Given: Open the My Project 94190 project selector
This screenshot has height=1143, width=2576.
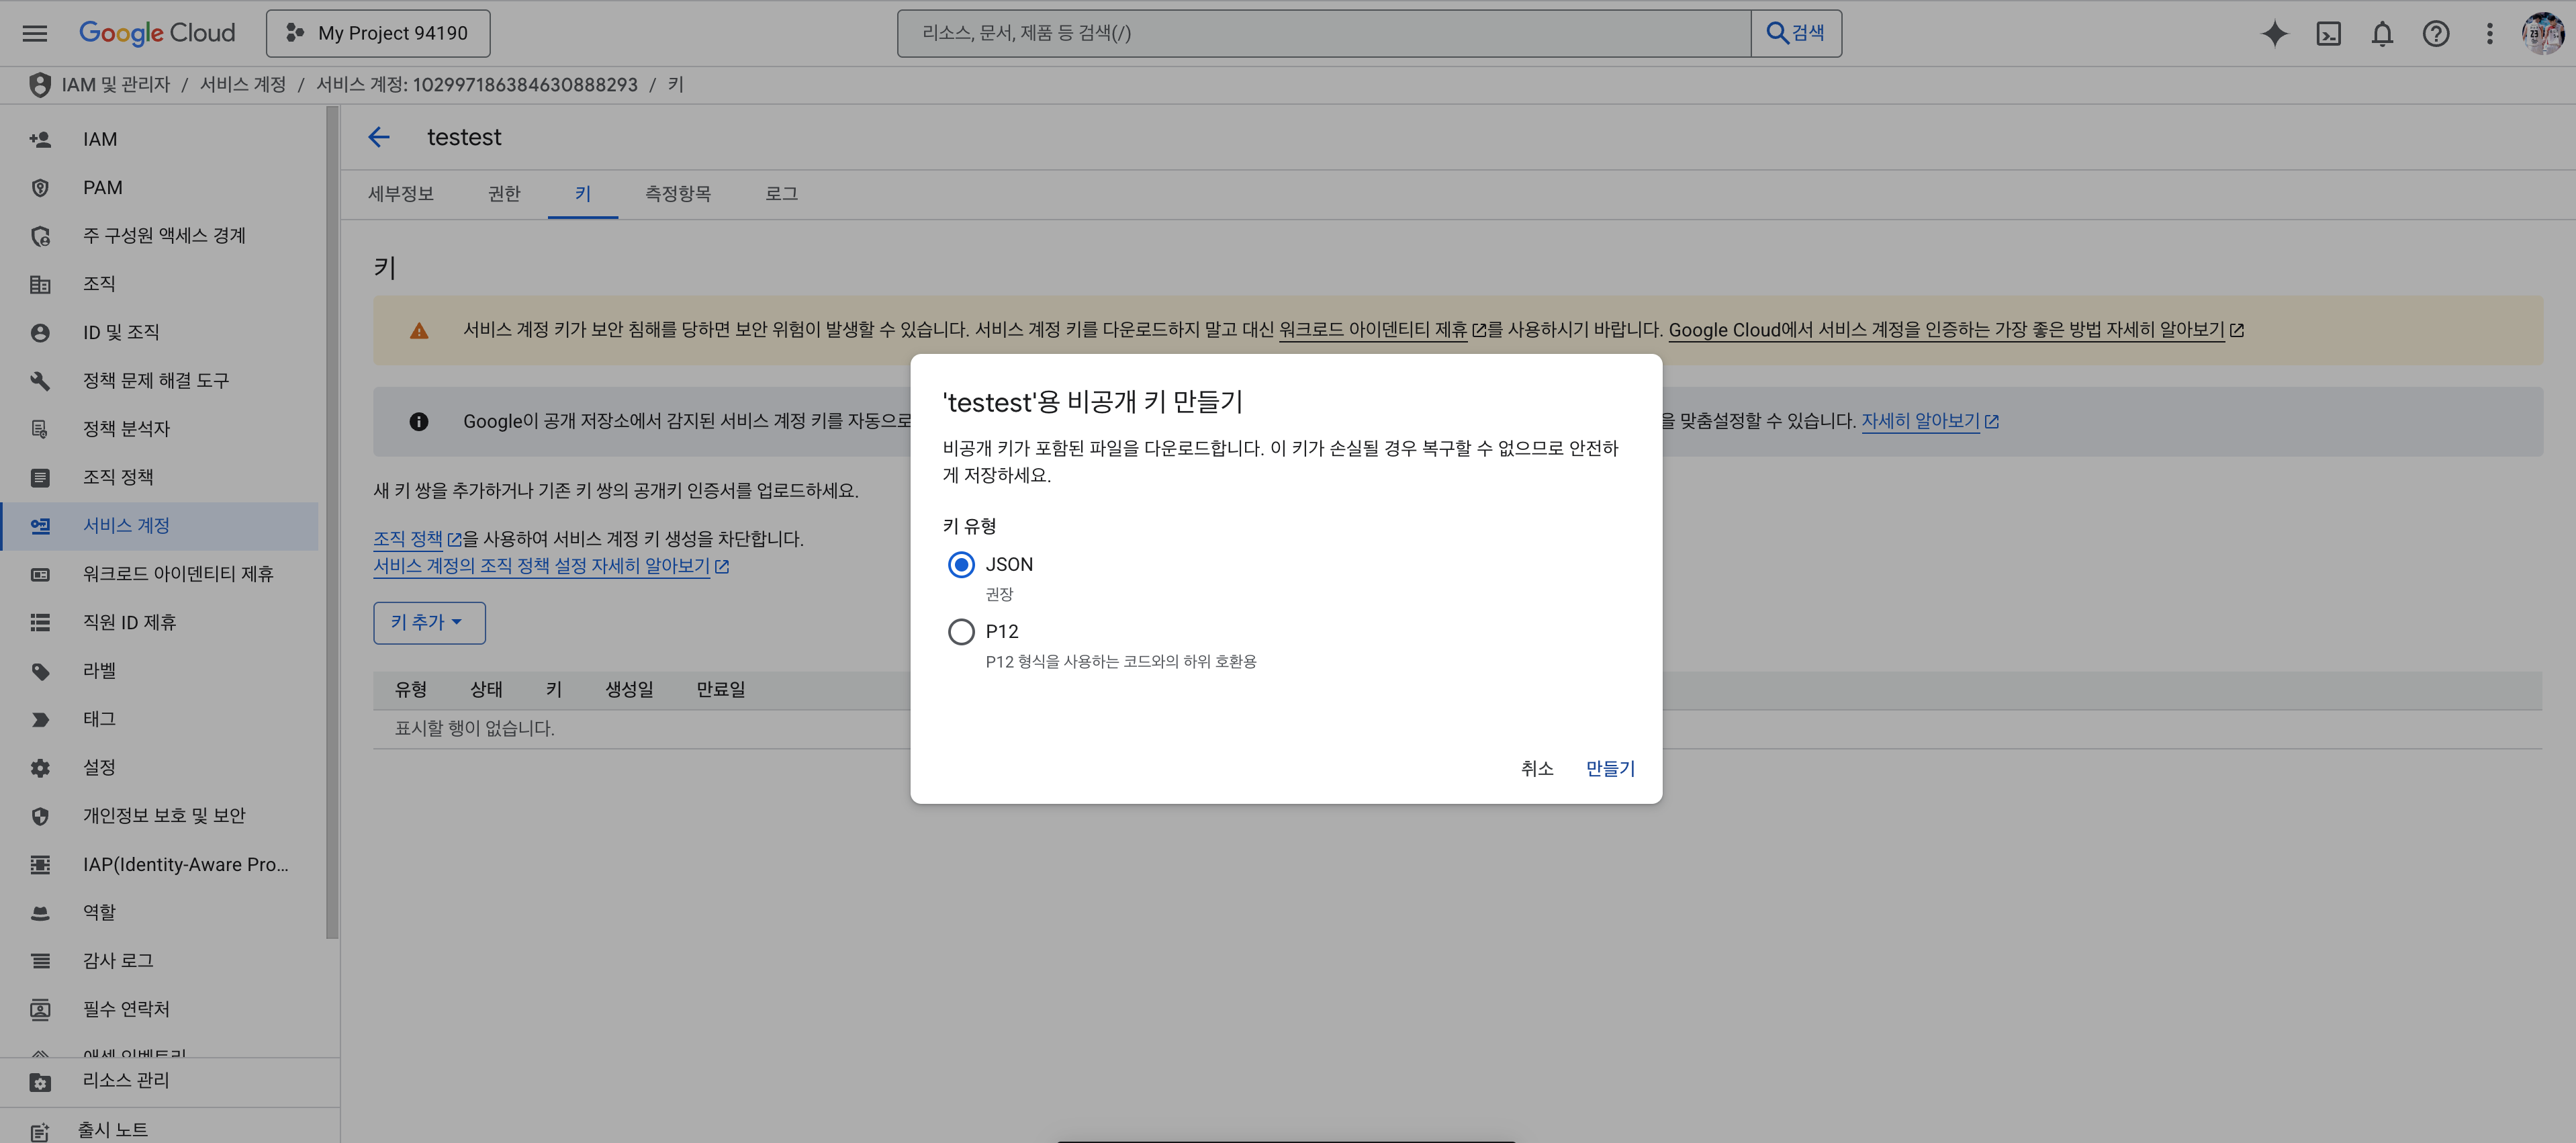Looking at the screenshot, I should [378, 33].
